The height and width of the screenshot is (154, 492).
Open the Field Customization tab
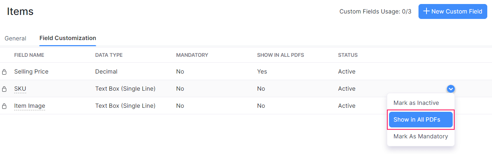coord(68,38)
